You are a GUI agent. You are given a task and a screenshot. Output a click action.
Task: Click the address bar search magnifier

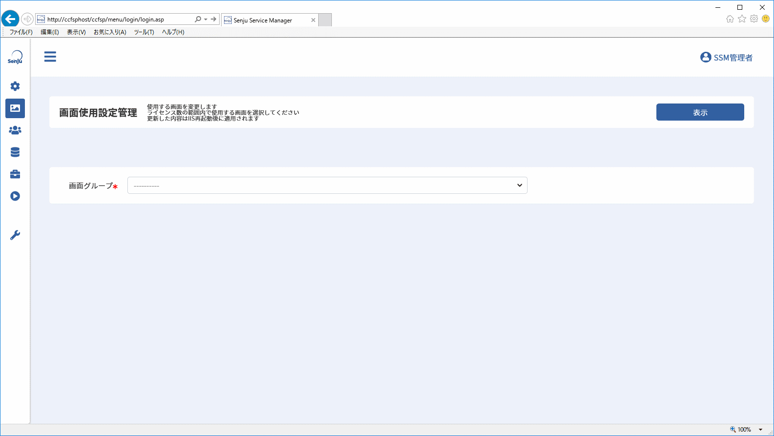click(x=198, y=20)
